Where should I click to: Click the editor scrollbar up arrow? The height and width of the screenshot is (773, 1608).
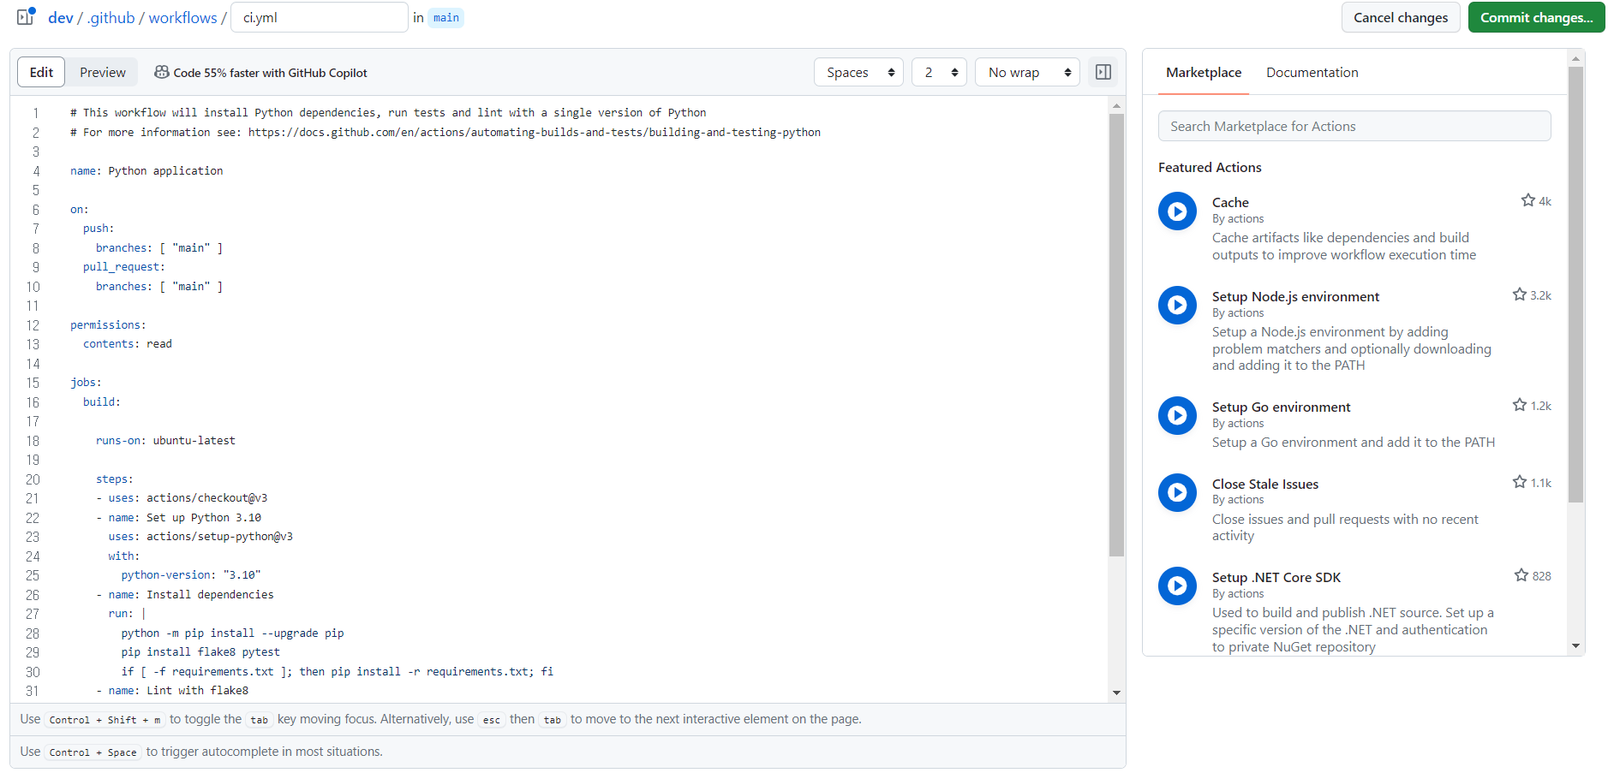point(1116,106)
